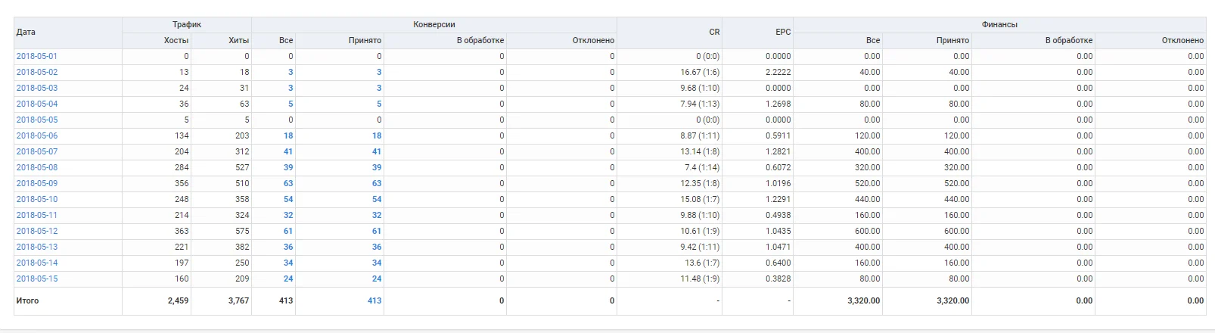Screen dimensions: 1215x333
Task: Open accepted conversions 32 for 2018-05-11
Action: [x=377, y=215]
